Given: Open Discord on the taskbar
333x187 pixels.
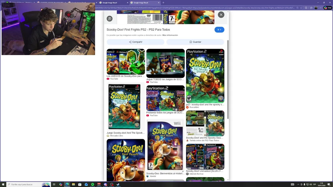Looking at the screenshot, I should 105,184.
